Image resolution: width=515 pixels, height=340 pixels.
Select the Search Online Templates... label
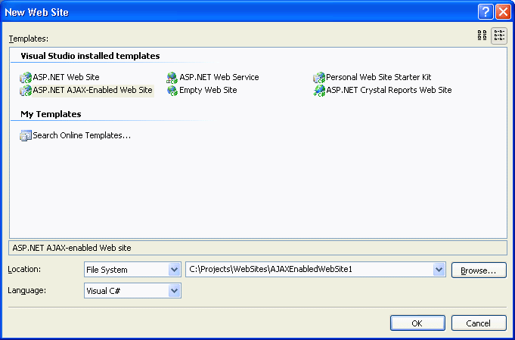click(82, 135)
